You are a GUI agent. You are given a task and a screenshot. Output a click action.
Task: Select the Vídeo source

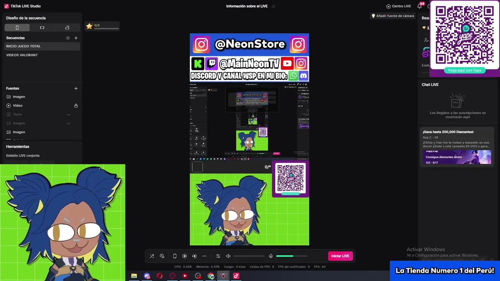[42, 105]
